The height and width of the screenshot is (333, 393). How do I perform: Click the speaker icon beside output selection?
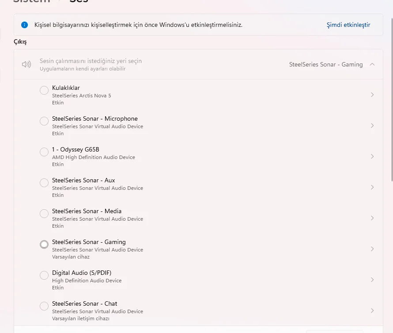[26, 64]
